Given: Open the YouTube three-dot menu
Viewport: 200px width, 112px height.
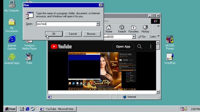Looking at the screenshot, I should (x=151, y=46).
